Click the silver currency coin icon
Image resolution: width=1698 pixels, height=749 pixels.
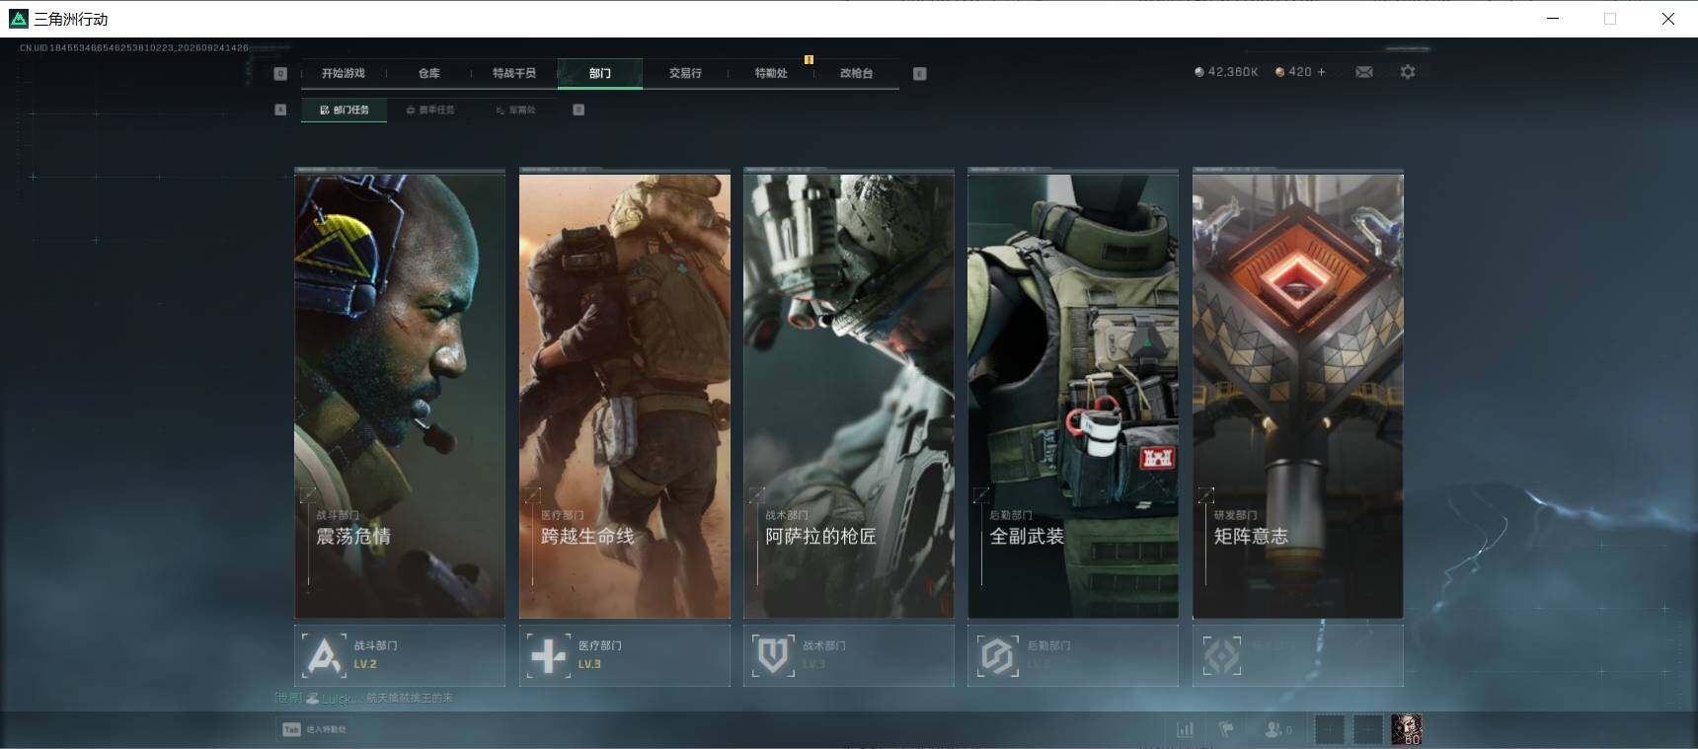pos(1199,72)
